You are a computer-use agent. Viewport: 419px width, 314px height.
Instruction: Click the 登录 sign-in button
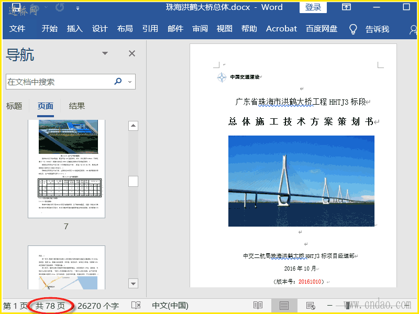click(313, 7)
